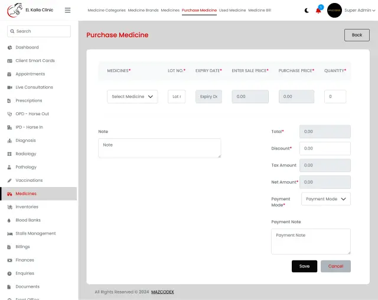Click the Note text area

[159, 148]
